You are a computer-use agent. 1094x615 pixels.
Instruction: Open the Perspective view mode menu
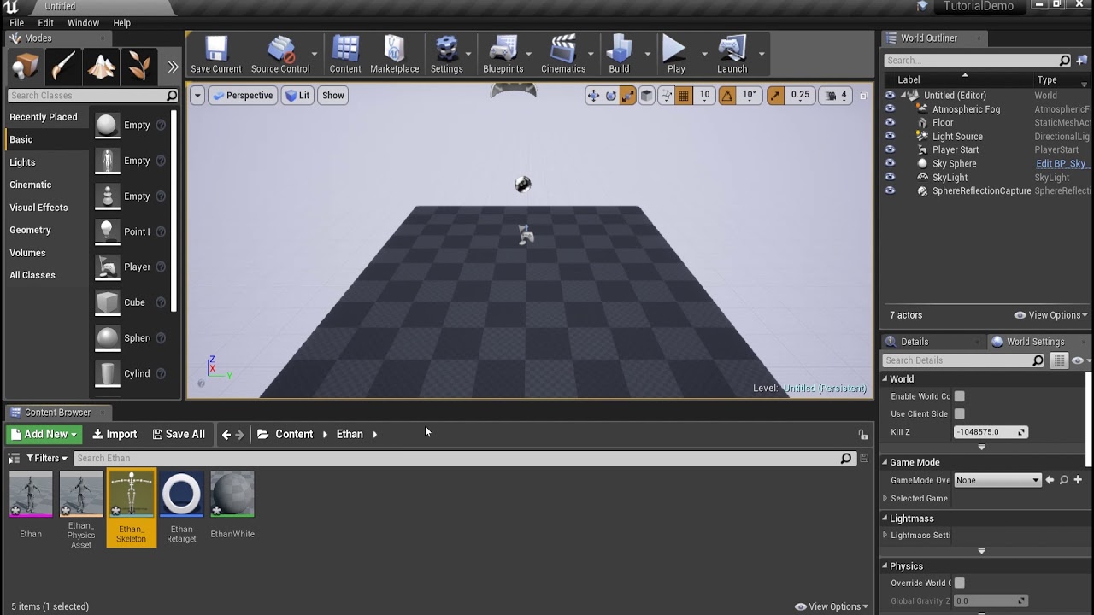click(x=242, y=96)
